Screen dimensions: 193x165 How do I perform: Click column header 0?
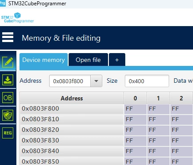pos(135,98)
